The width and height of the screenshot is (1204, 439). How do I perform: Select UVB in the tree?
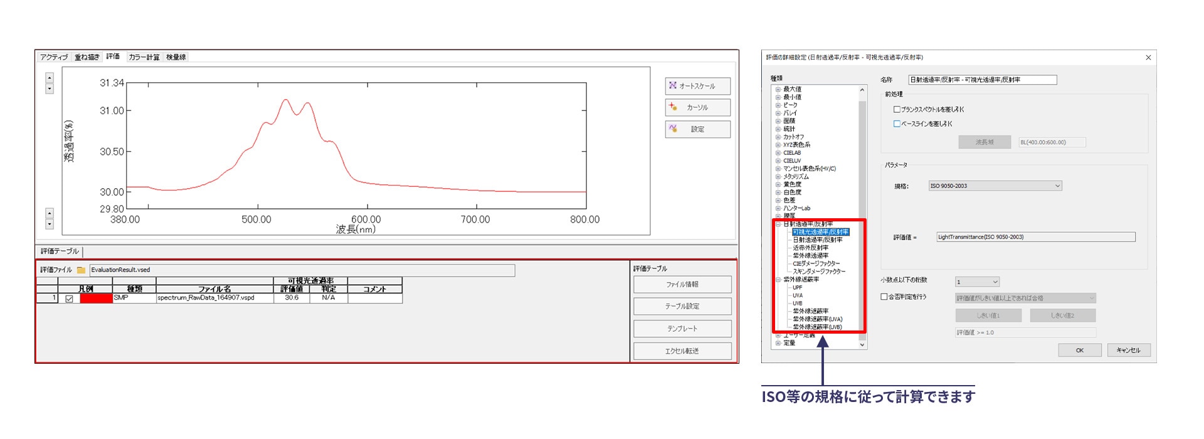click(798, 304)
